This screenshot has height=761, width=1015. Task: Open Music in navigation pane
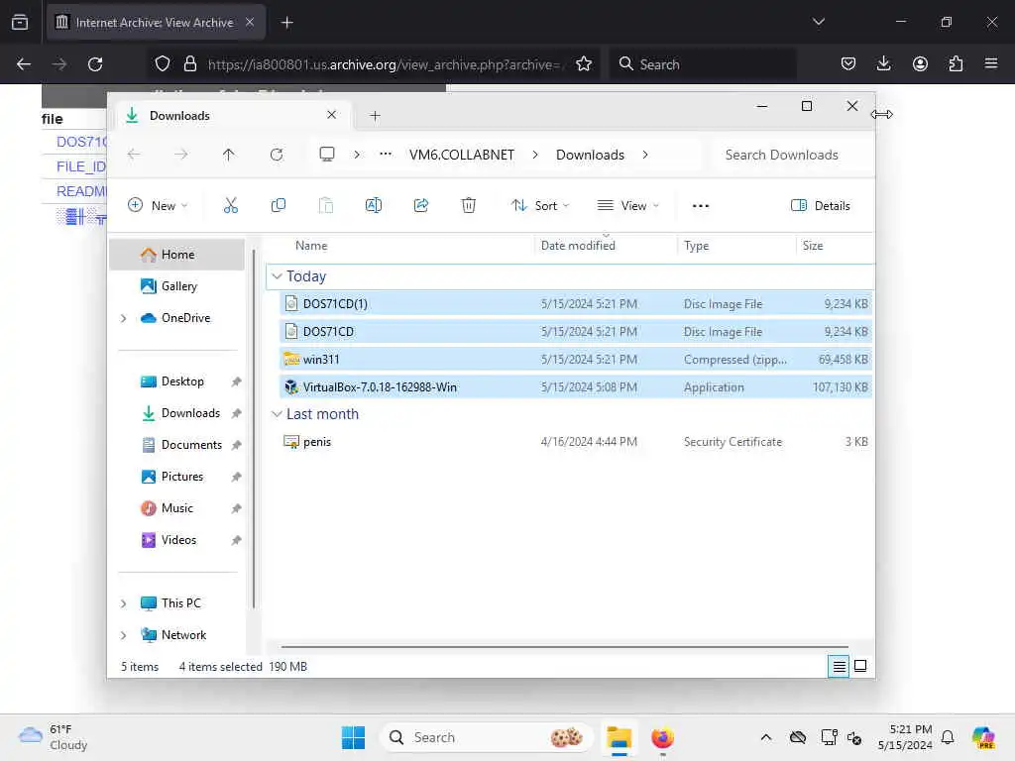pos(177,508)
